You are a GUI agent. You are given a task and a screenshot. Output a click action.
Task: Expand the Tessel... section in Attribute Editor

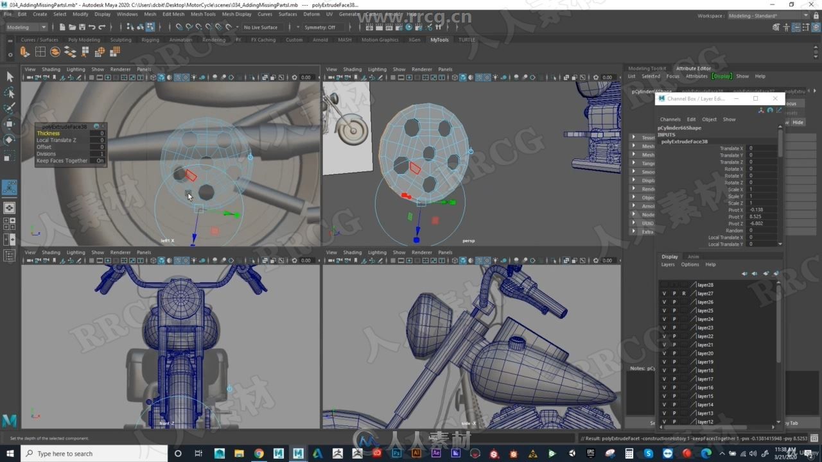[x=633, y=137]
